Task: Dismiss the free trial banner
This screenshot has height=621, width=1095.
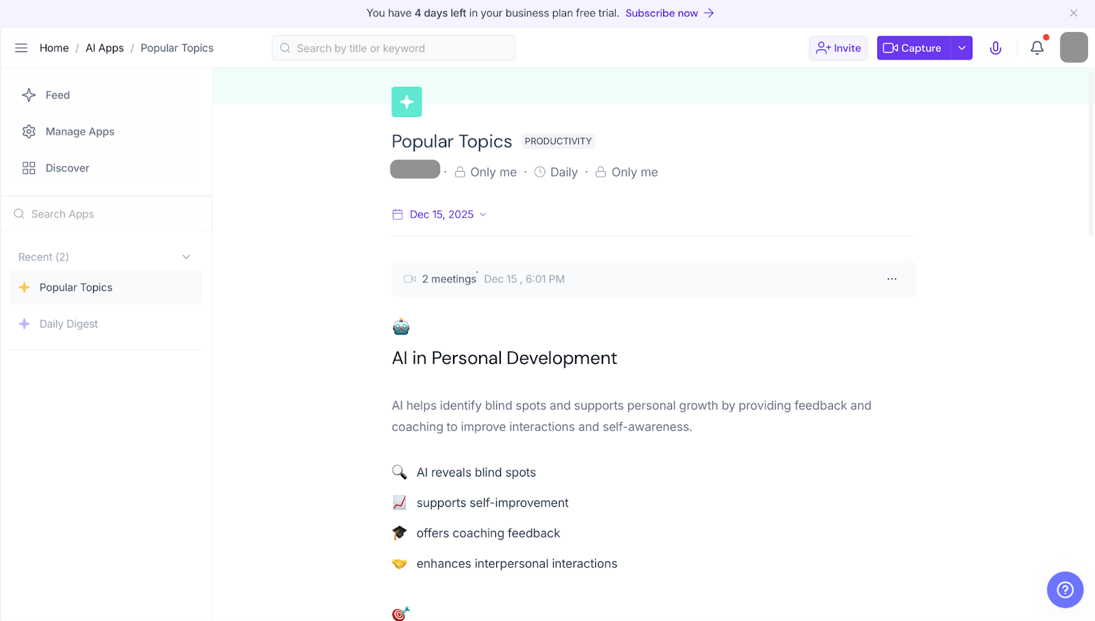Action: click(x=1073, y=13)
